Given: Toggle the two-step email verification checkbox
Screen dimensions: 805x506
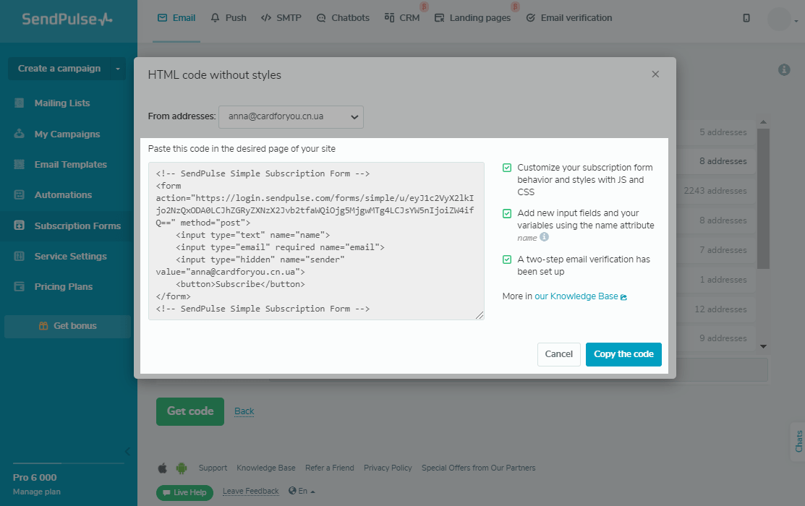Looking at the screenshot, I should 507,260.
